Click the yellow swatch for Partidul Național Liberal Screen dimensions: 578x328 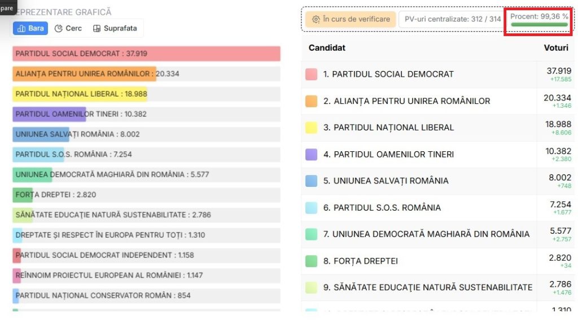point(311,128)
